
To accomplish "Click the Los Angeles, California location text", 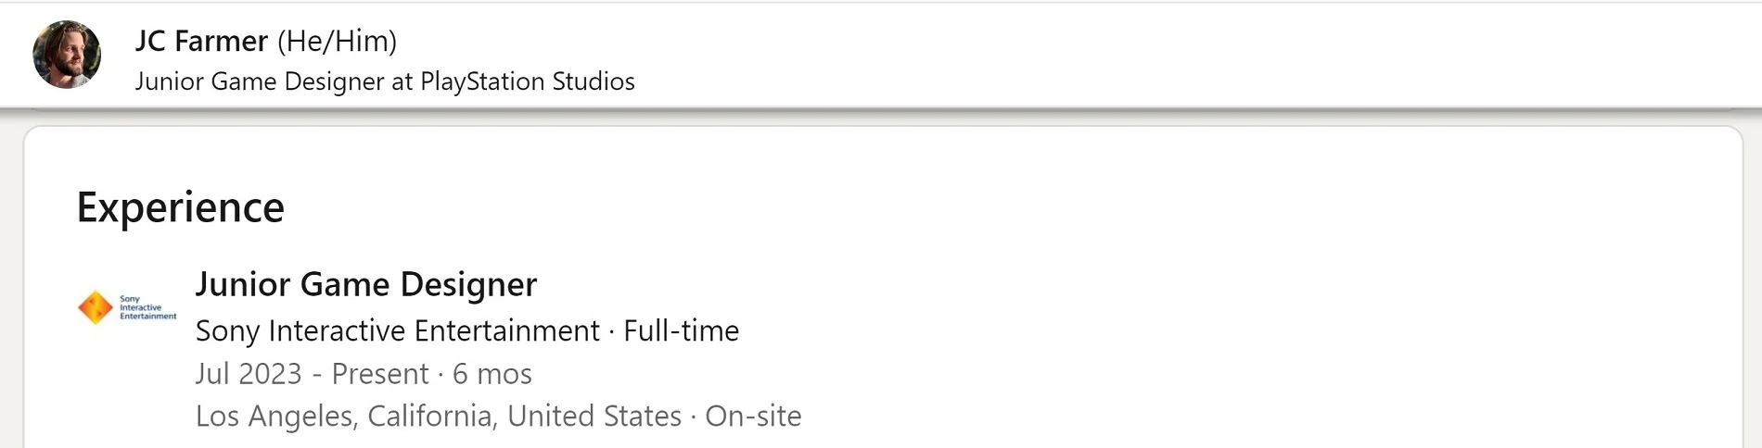I will pyautogui.click(x=346, y=417).
